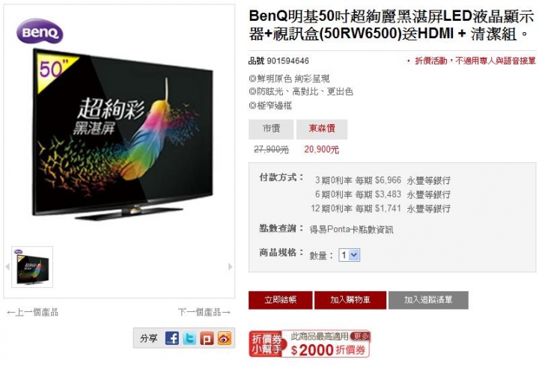Share on Weibo icon
The image size is (539, 365).
coord(224,338)
